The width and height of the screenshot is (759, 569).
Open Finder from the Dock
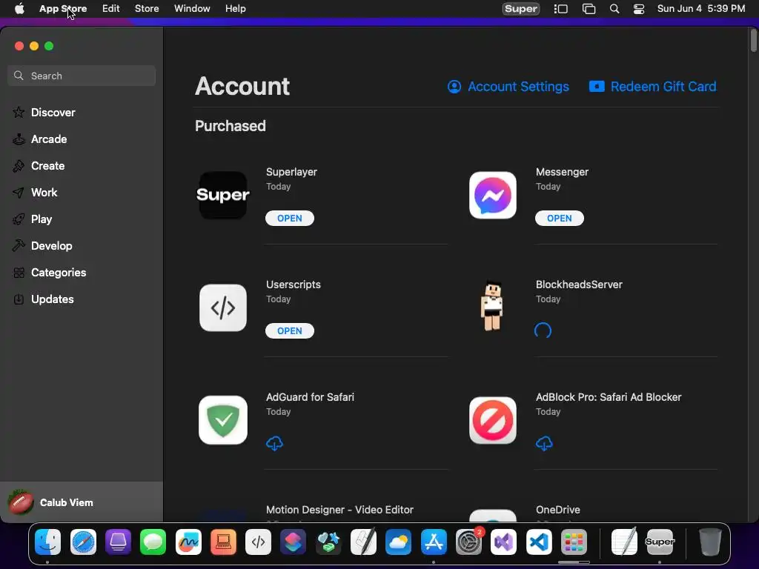47,542
